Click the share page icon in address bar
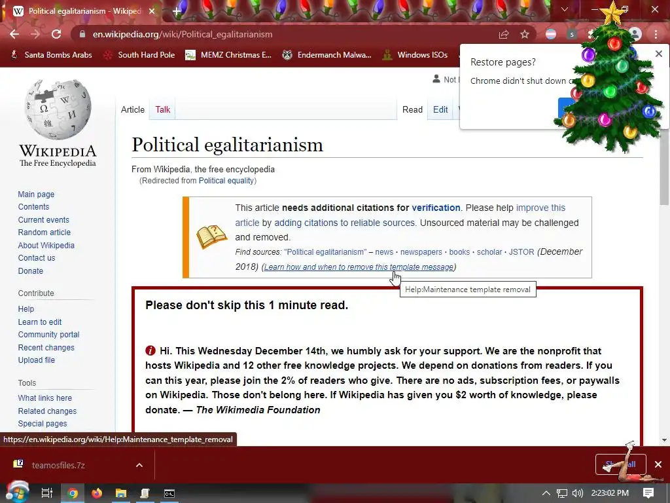Screen dimensions: 670x503 click(504, 34)
